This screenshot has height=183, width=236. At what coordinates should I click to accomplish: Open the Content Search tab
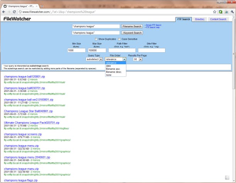tap(218, 19)
